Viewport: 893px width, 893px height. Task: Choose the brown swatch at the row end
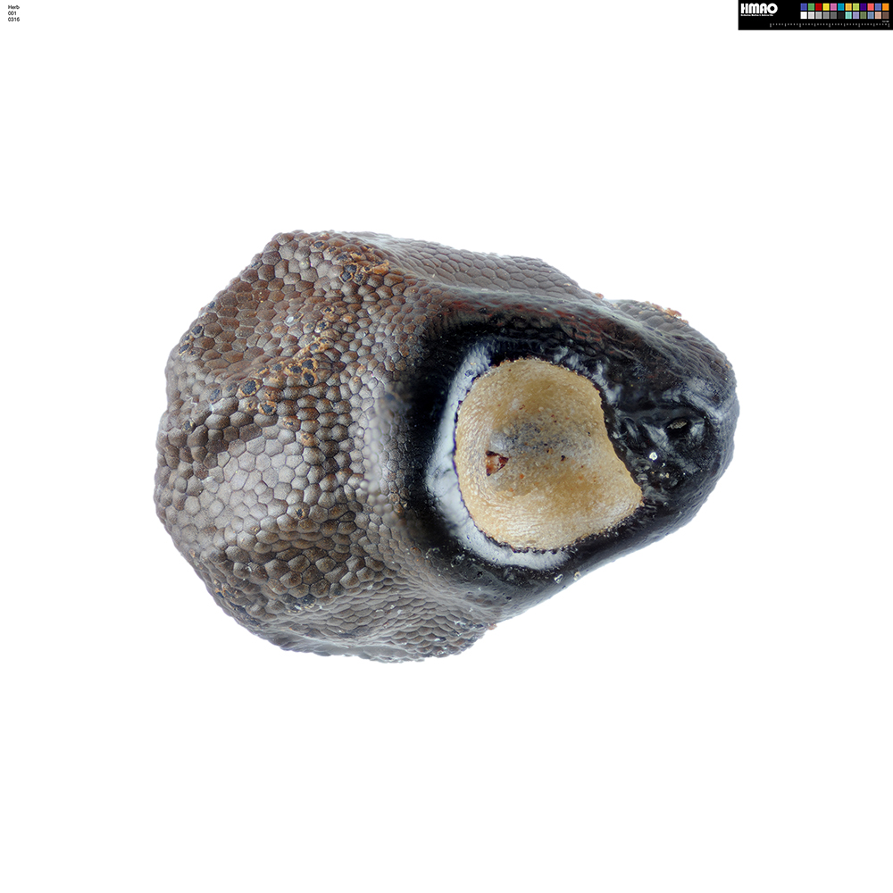[x=886, y=15]
